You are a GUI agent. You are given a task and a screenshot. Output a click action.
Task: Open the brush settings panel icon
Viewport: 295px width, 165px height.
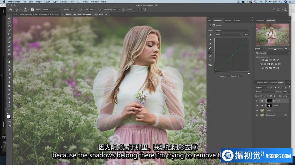[x=33, y=10]
